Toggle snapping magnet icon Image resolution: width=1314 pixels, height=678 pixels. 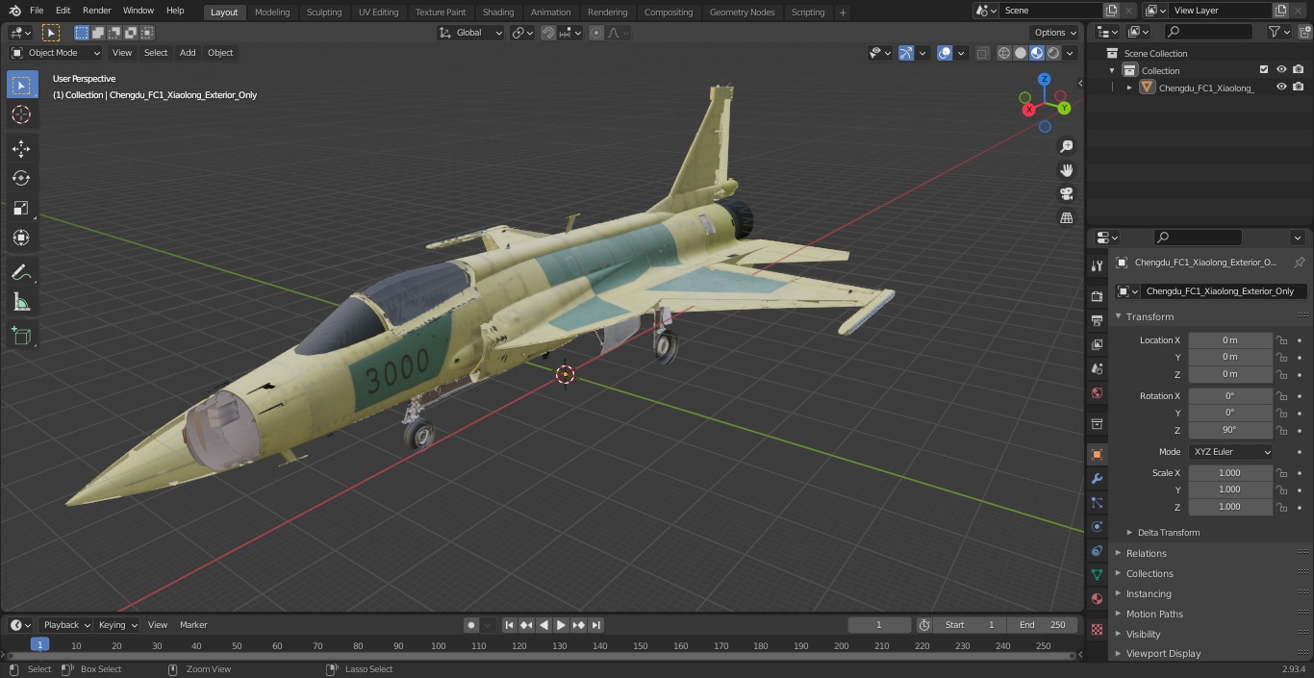click(548, 33)
